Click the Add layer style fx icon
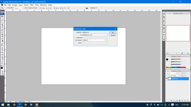This screenshot has width=191, height=107. [174, 100]
